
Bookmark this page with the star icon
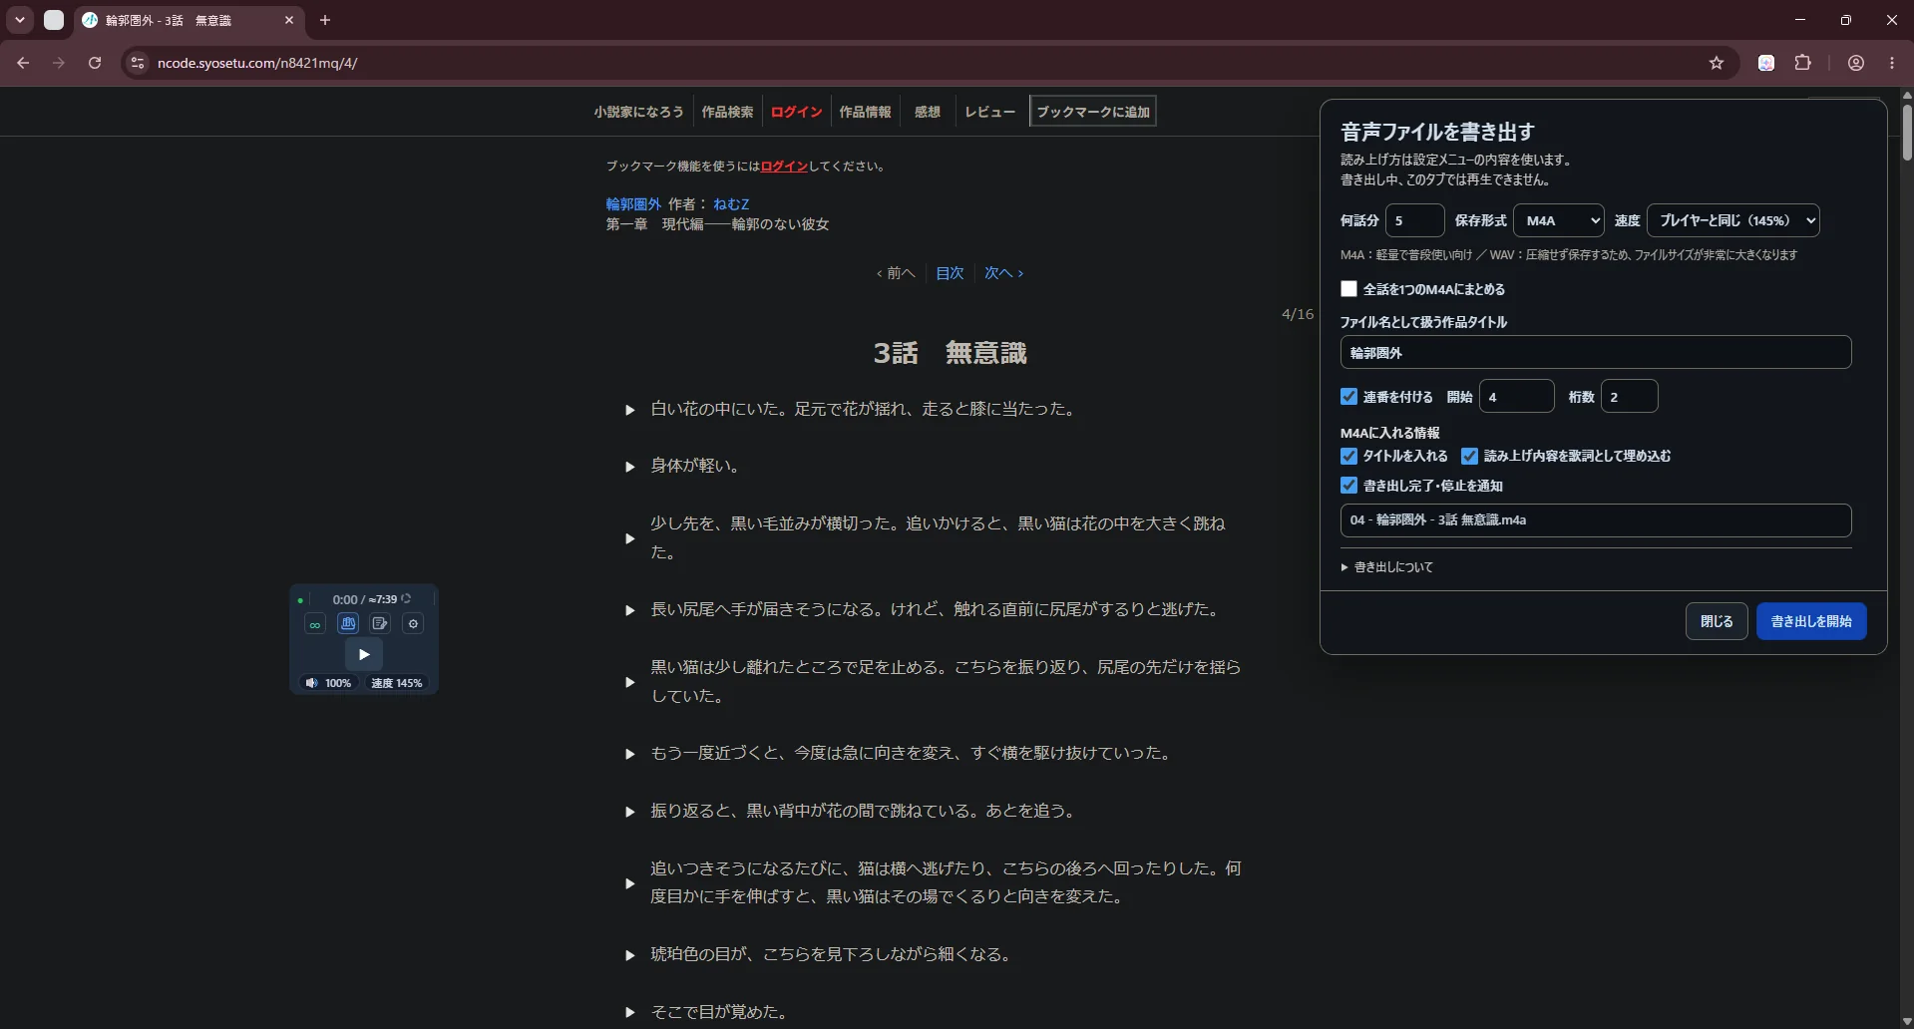coord(1717,63)
